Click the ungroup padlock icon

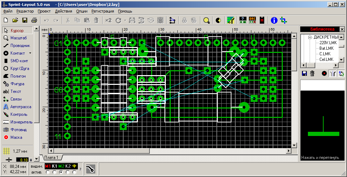[194, 20]
